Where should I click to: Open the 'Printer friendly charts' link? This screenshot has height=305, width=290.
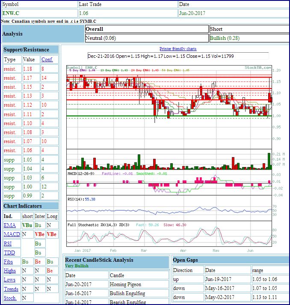point(178,49)
